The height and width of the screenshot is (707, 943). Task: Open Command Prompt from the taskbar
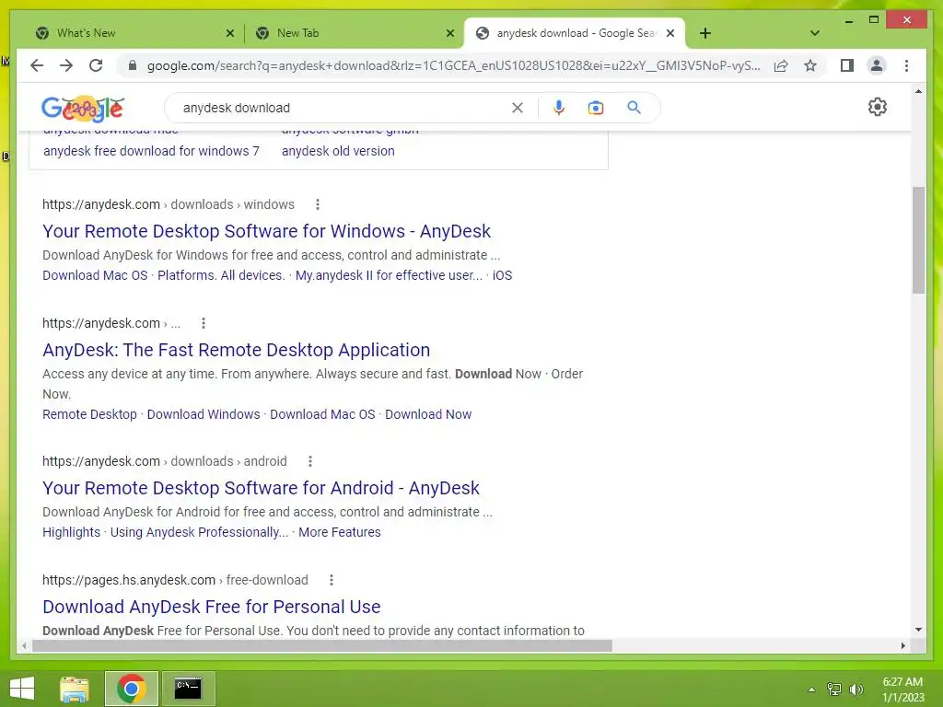(188, 689)
